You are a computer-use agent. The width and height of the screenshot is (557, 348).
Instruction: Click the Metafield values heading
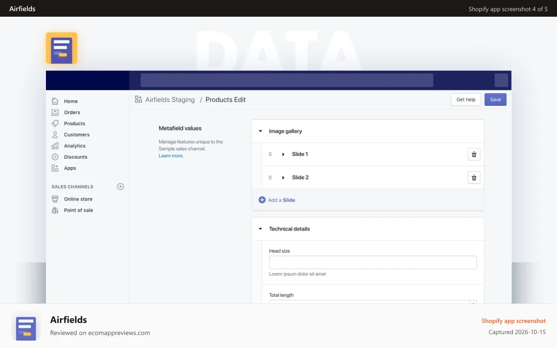click(180, 128)
